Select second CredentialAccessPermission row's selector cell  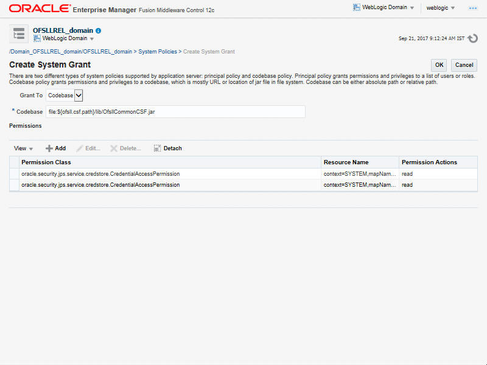coord(14,185)
